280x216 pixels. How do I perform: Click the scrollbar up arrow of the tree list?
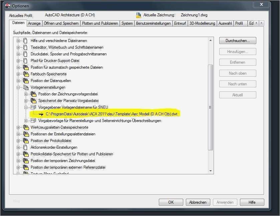click(x=211, y=40)
